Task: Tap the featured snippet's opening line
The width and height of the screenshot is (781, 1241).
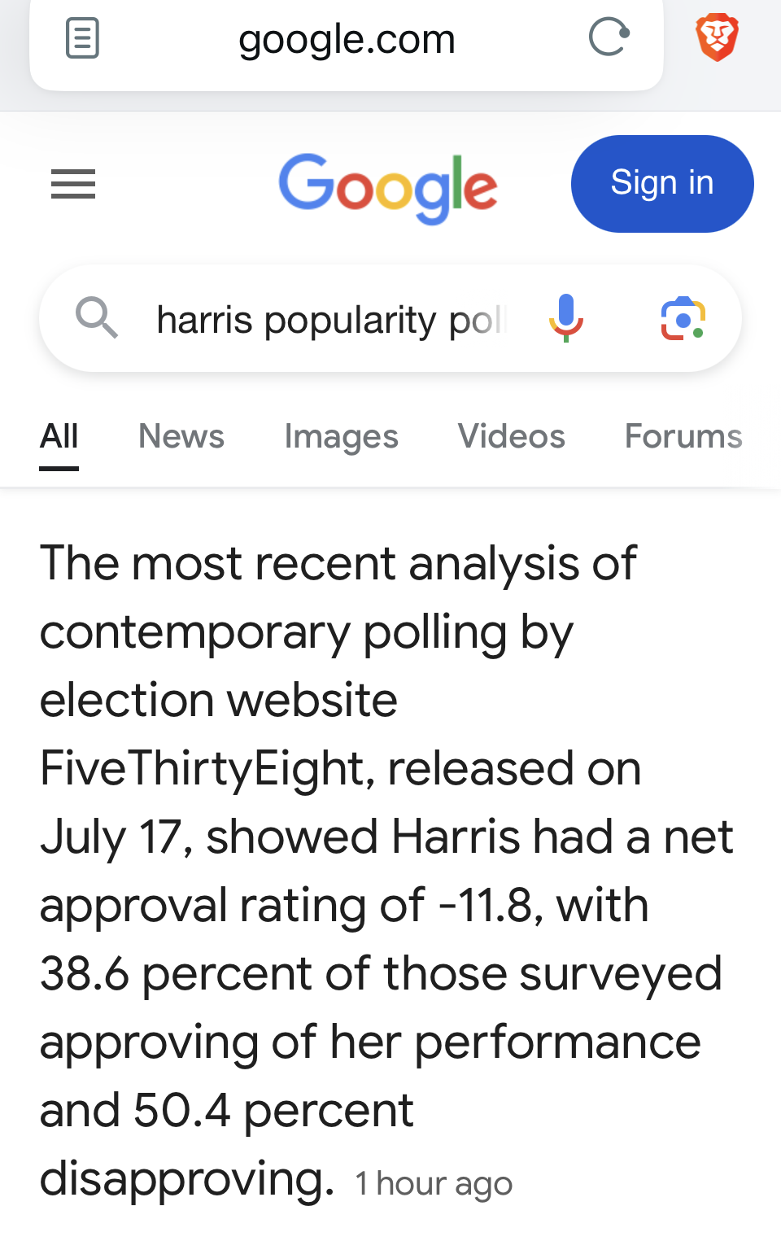Action: 338,563
